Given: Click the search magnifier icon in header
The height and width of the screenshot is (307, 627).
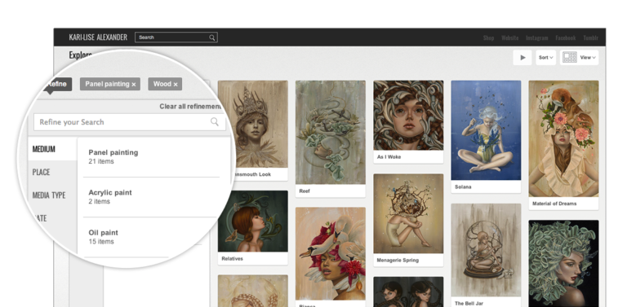Looking at the screenshot, I should click(212, 37).
